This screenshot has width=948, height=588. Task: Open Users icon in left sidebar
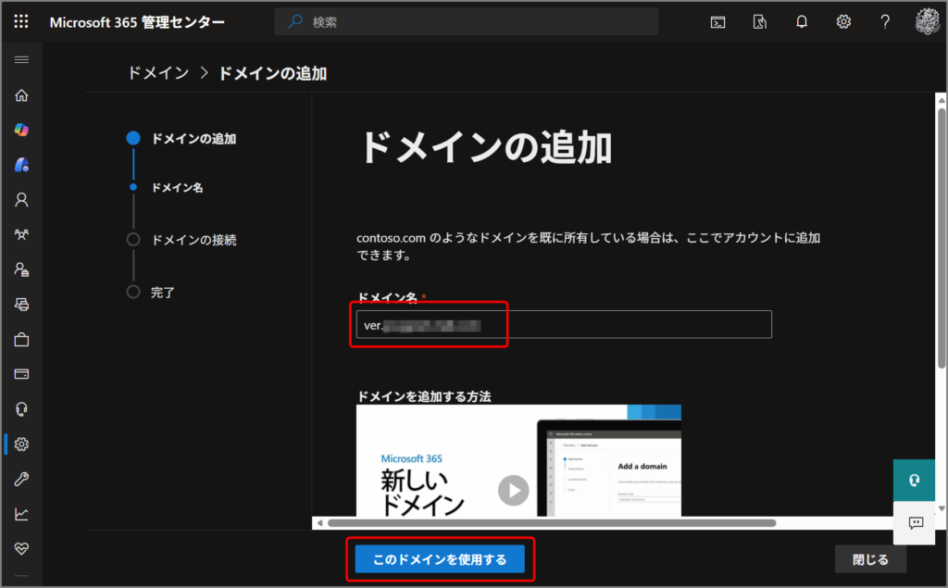pyautogui.click(x=21, y=199)
